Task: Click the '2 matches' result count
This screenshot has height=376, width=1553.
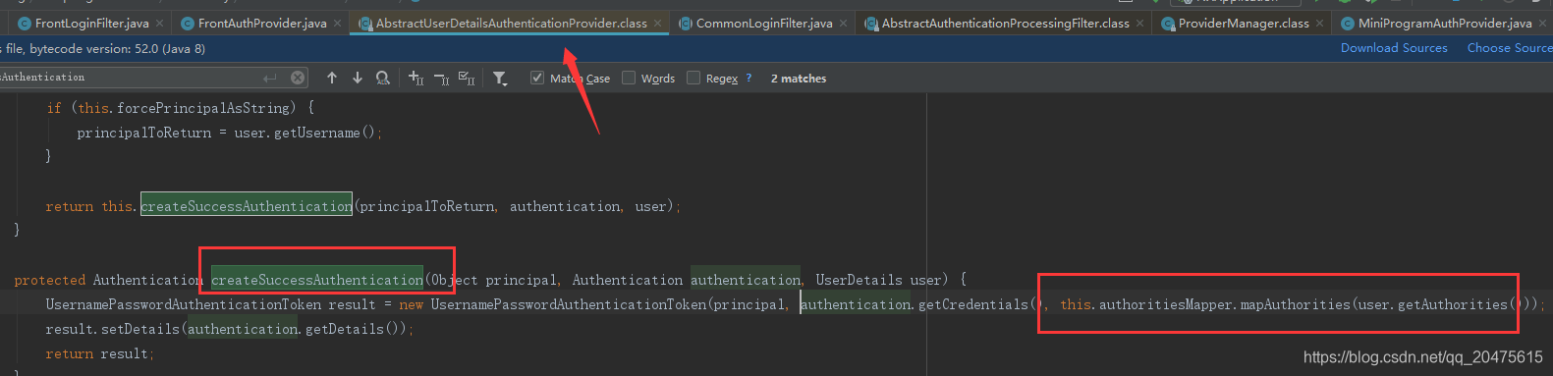Action: 799,79
